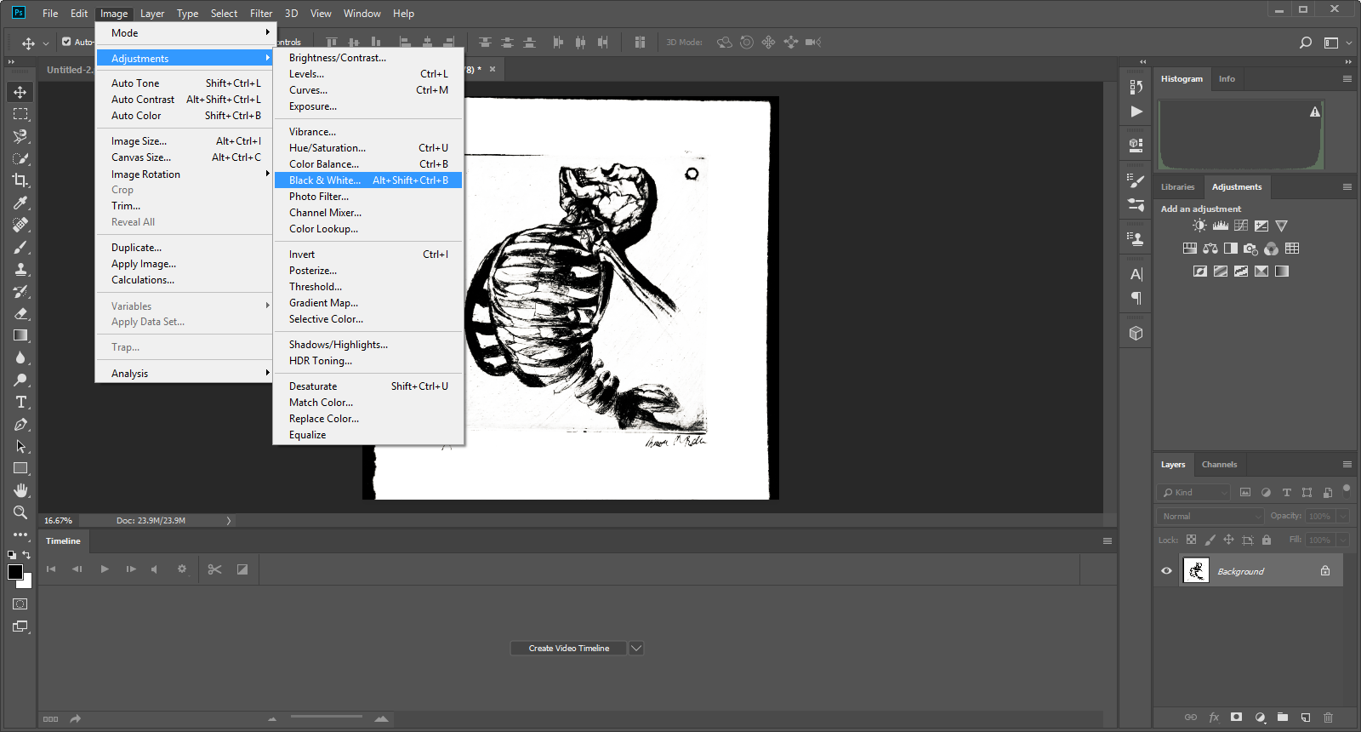The height and width of the screenshot is (732, 1361).
Task: Hide the Background layer visibility eye
Action: tap(1166, 571)
